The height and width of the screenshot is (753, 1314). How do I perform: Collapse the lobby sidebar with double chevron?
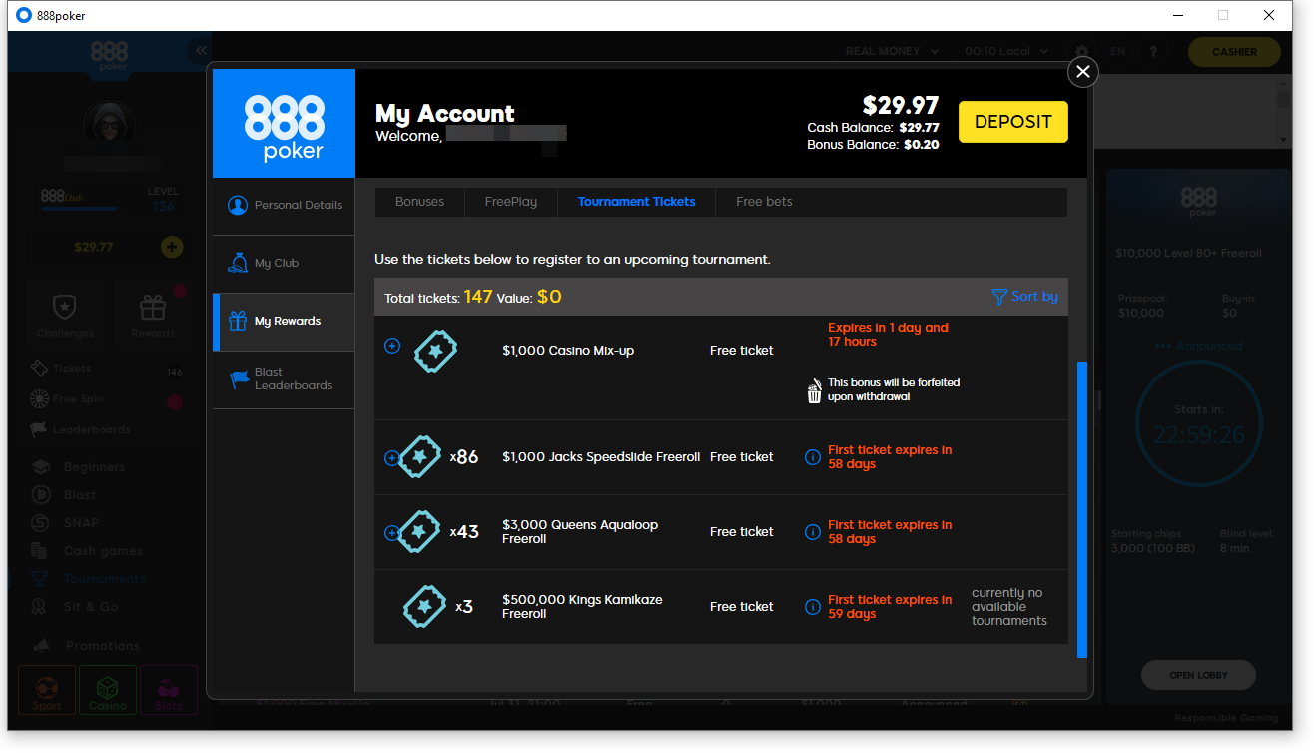tap(201, 51)
